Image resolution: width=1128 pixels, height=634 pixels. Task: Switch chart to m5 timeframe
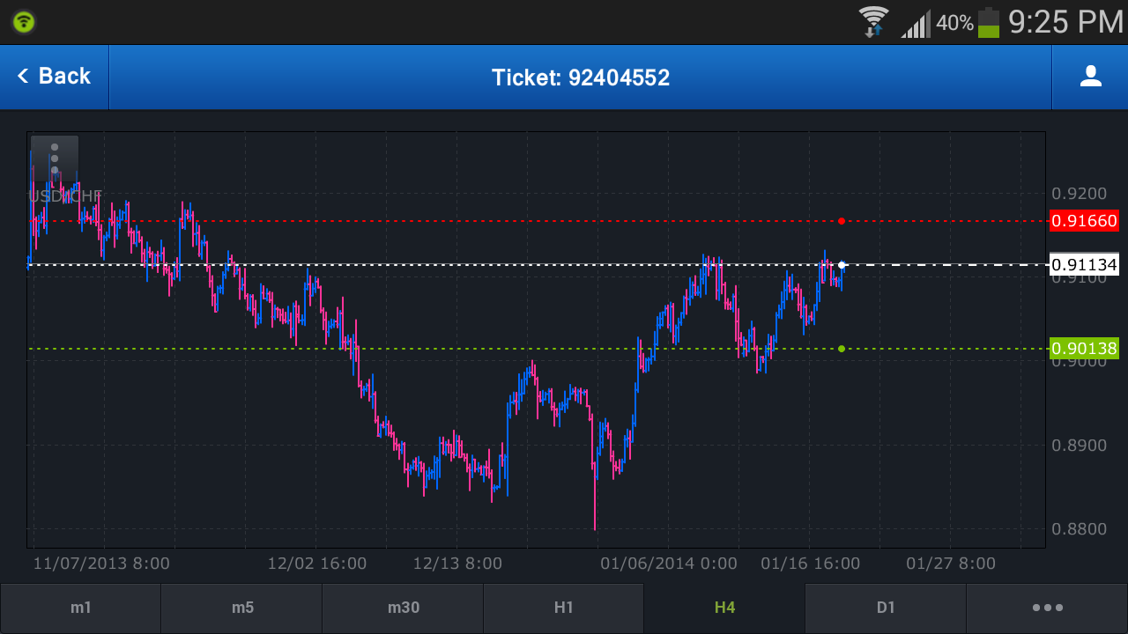tap(241, 608)
